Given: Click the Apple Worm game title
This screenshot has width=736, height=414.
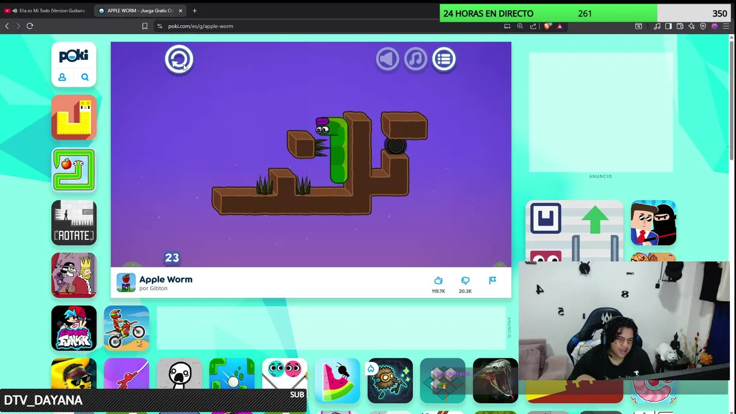Looking at the screenshot, I should [x=166, y=279].
